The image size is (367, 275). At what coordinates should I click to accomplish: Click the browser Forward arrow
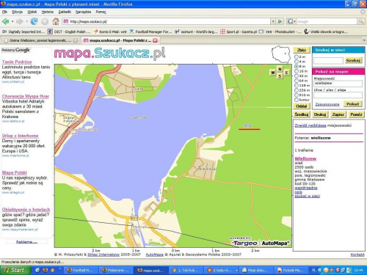coord(19,21)
